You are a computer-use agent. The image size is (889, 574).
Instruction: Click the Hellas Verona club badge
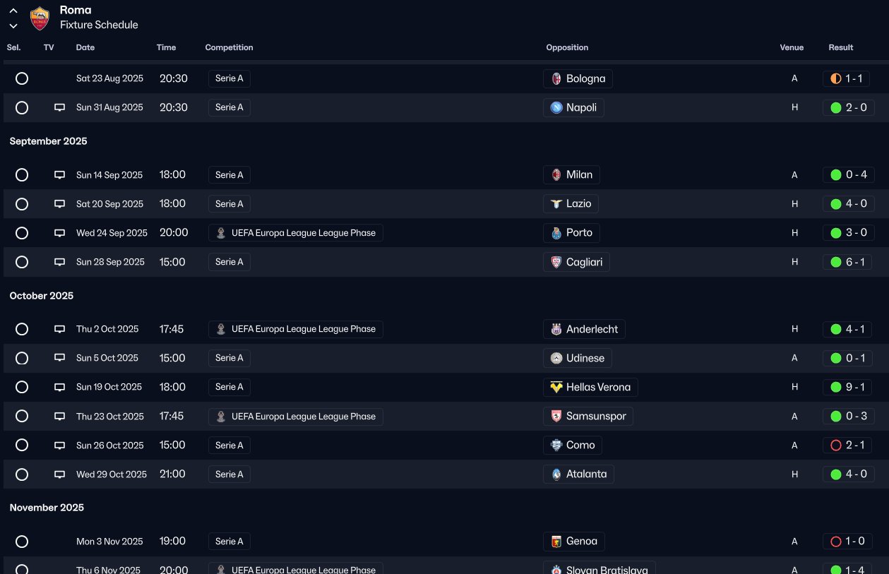[x=556, y=387]
